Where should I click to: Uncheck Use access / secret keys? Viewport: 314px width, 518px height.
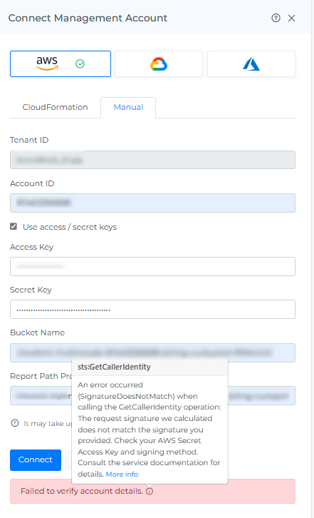point(14,227)
